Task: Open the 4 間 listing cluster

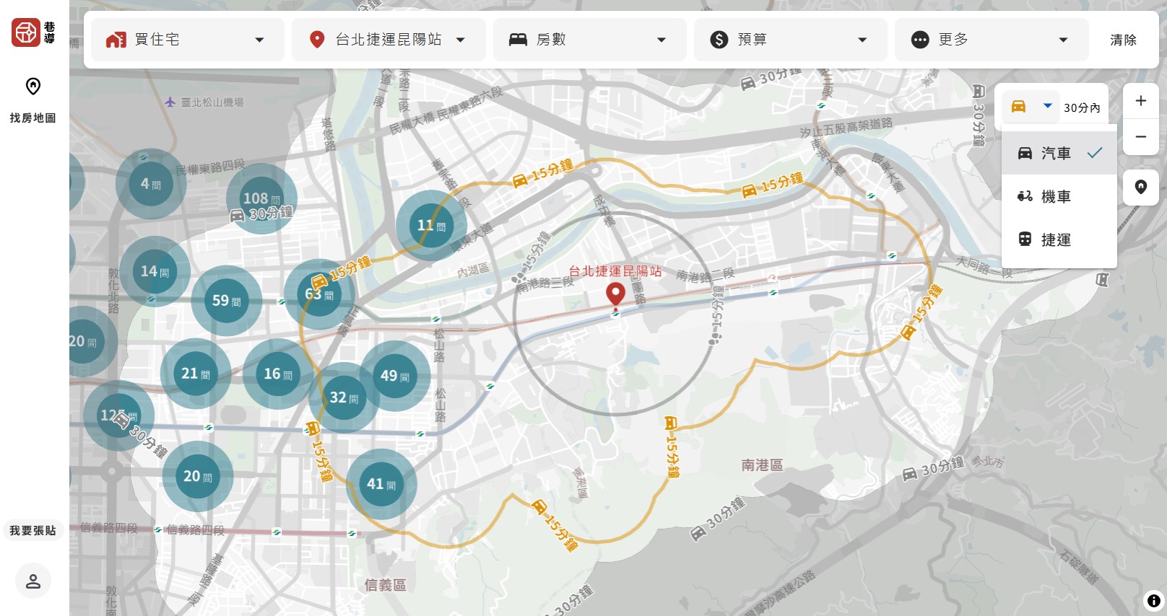Action: pyautogui.click(x=151, y=184)
